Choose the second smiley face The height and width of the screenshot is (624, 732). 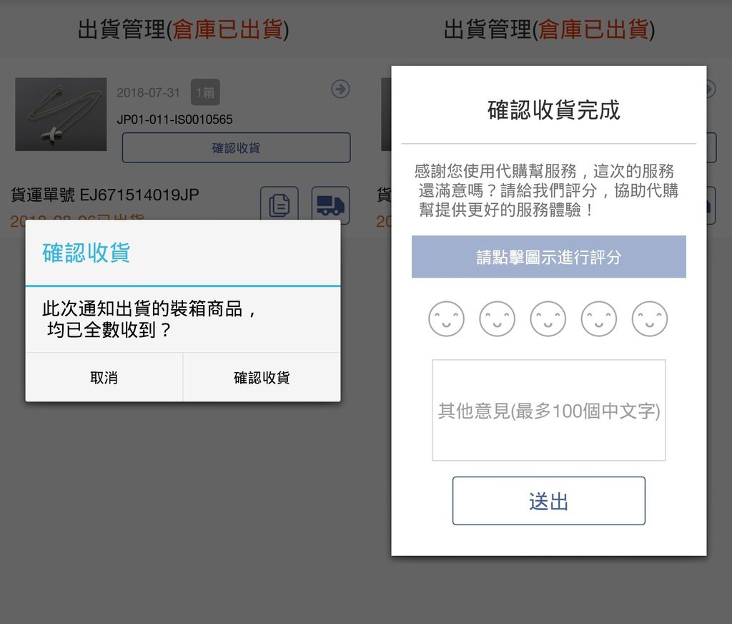[x=497, y=318]
